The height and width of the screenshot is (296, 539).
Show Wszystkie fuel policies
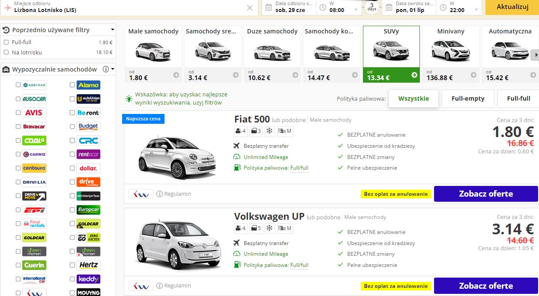coord(413,99)
